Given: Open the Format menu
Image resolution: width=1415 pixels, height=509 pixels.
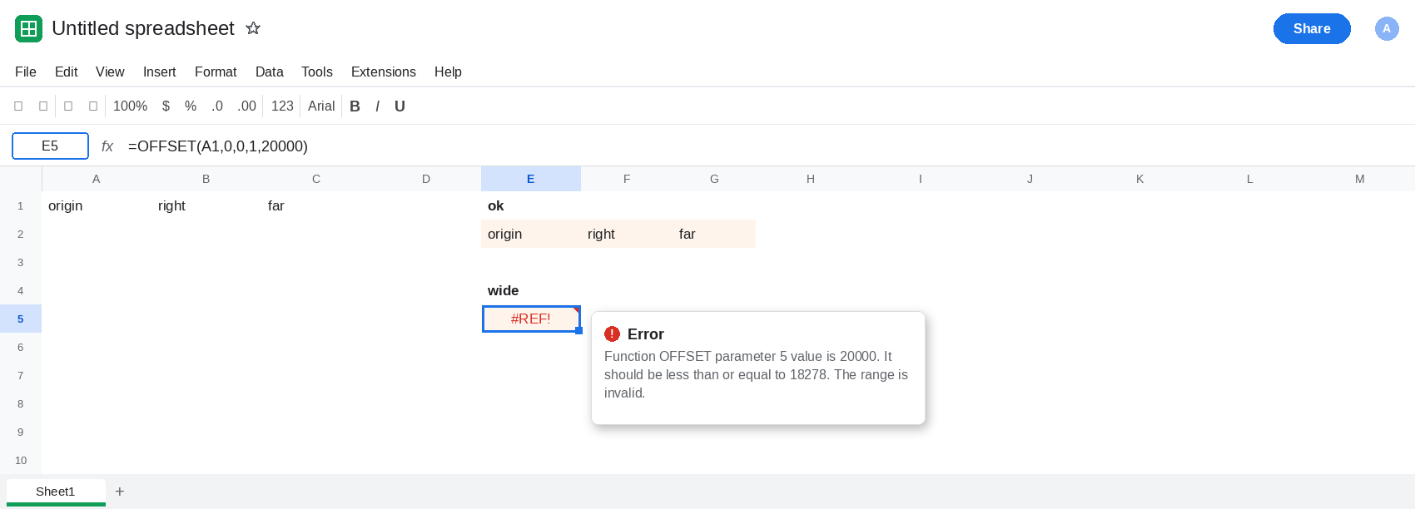Looking at the screenshot, I should point(216,72).
